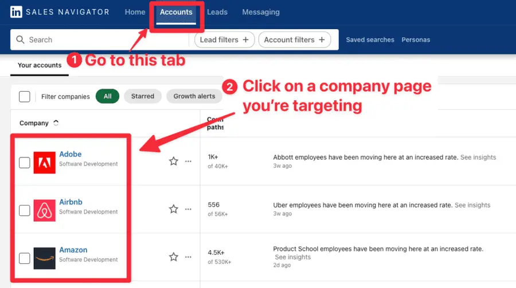Open more options for Adobe row
Image resolution: width=516 pixels, height=288 pixels.
point(188,161)
